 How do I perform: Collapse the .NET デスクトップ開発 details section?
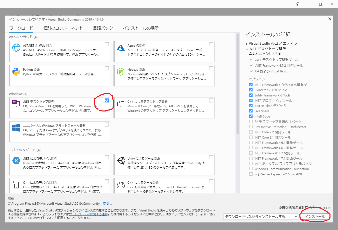(x=247, y=49)
